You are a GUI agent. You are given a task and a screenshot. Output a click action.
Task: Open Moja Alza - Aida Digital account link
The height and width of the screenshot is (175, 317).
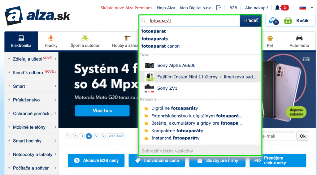tap(185, 8)
